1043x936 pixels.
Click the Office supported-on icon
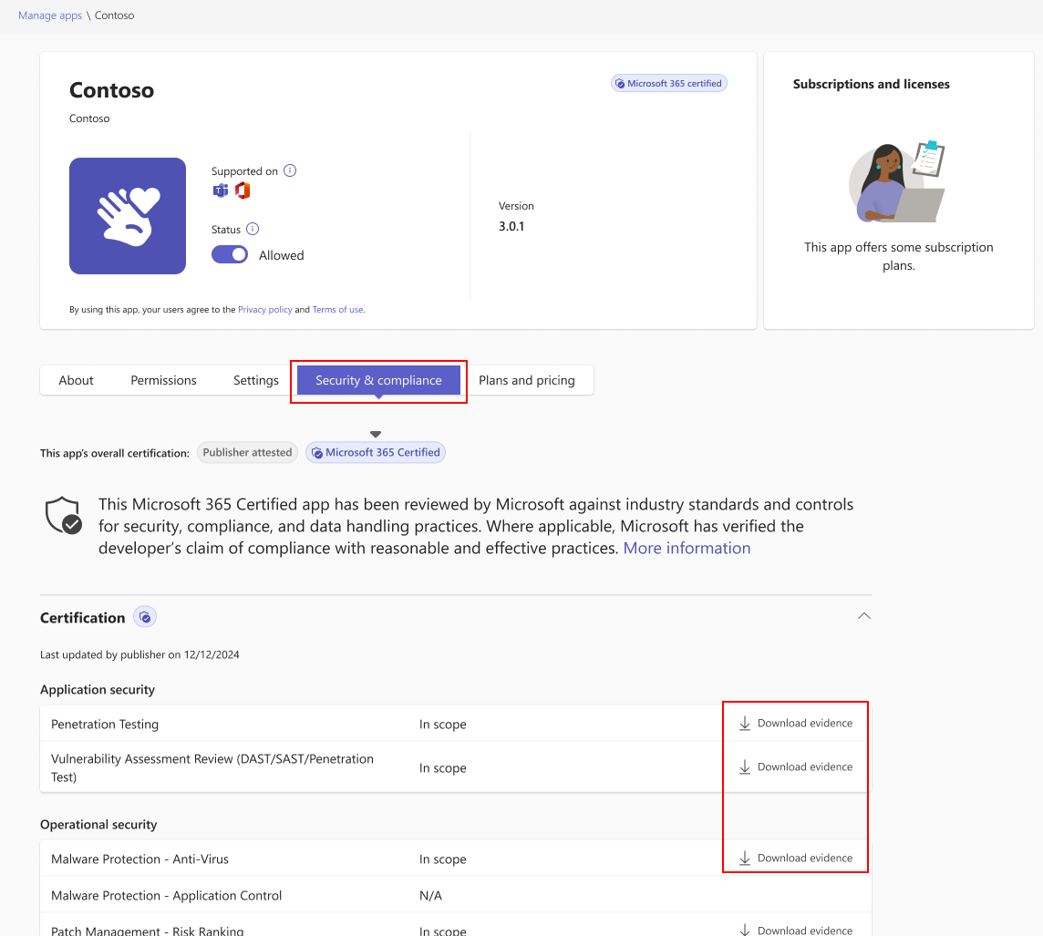tap(242, 190)
